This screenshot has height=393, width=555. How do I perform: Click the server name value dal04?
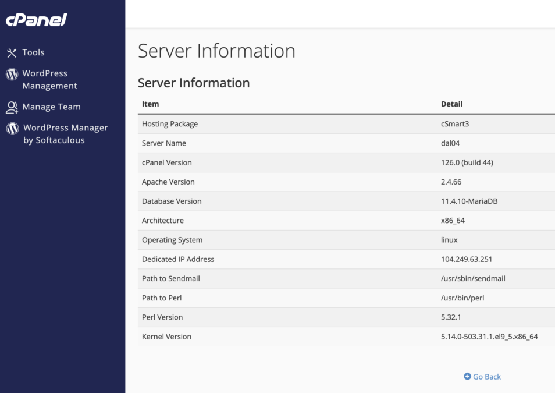(451, 143)
